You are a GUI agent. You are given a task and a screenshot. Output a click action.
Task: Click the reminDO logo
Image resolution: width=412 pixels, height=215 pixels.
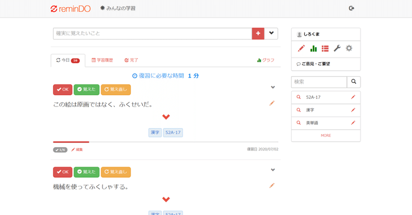(x=71, y=9)
